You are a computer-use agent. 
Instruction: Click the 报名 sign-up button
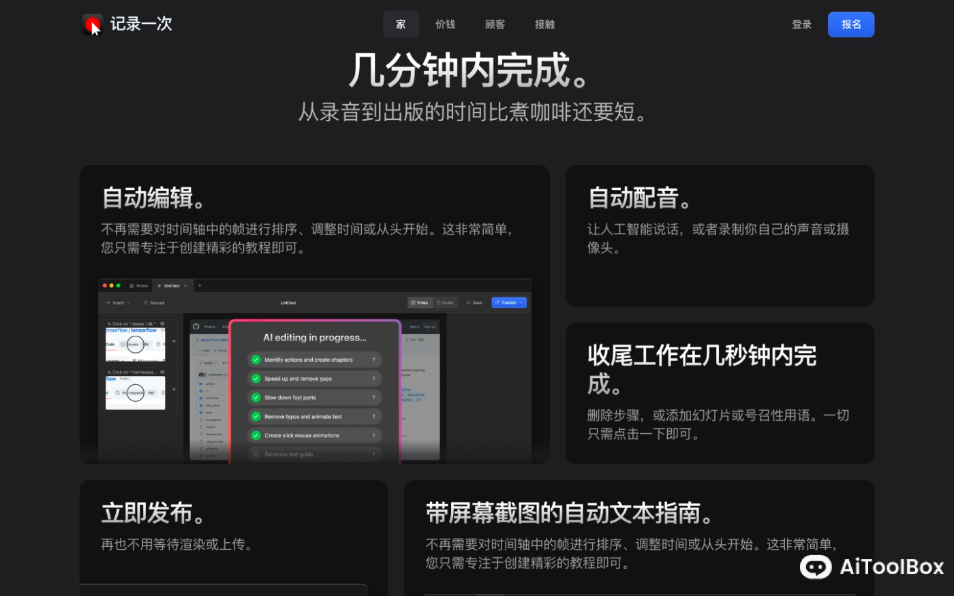pyautogui.click(x=850, y=24)
